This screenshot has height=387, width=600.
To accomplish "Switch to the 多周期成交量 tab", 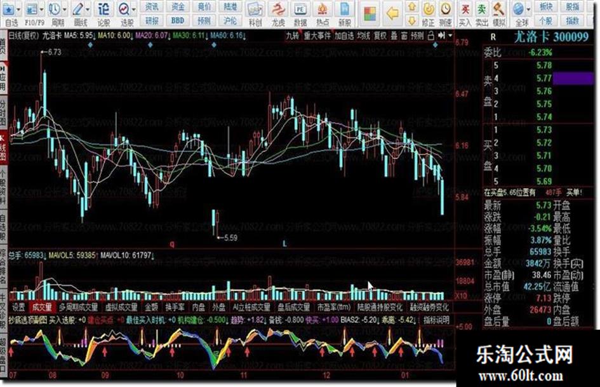I will point(79,308).
